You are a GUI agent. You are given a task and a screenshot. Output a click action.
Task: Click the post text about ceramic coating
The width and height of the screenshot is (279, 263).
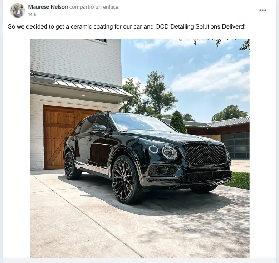(x=127, y=27)
